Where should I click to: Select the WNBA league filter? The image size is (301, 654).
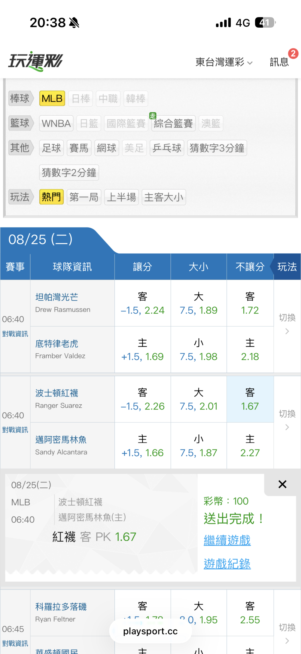(56, 123)
